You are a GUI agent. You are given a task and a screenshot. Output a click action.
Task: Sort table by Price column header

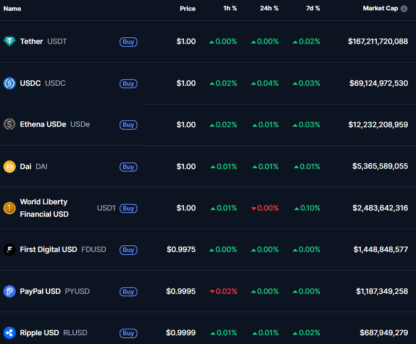188,9
